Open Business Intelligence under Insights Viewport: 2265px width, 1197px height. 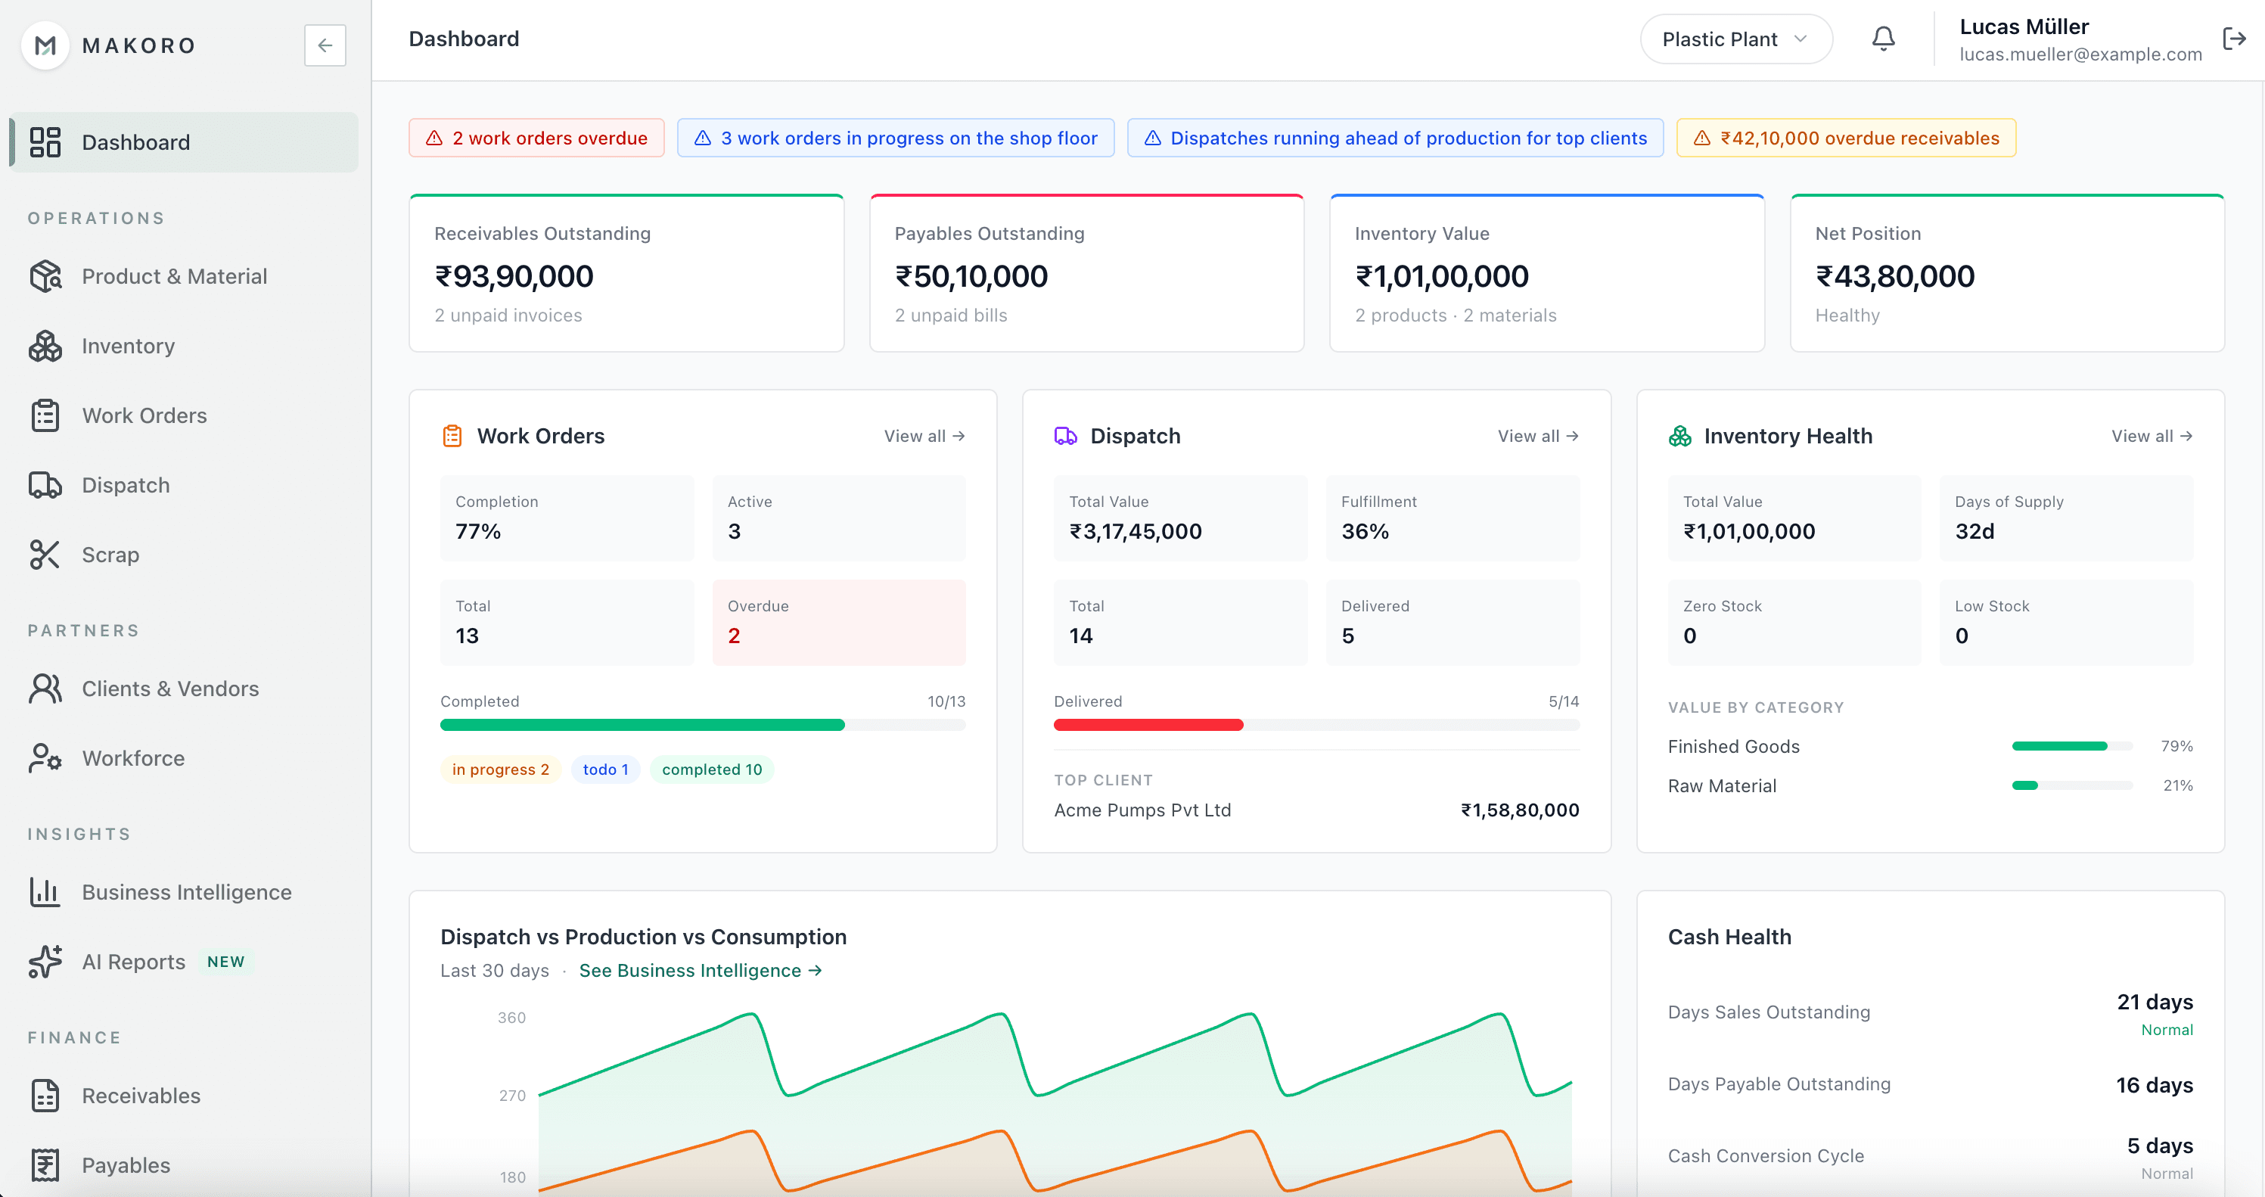(185, 892)
